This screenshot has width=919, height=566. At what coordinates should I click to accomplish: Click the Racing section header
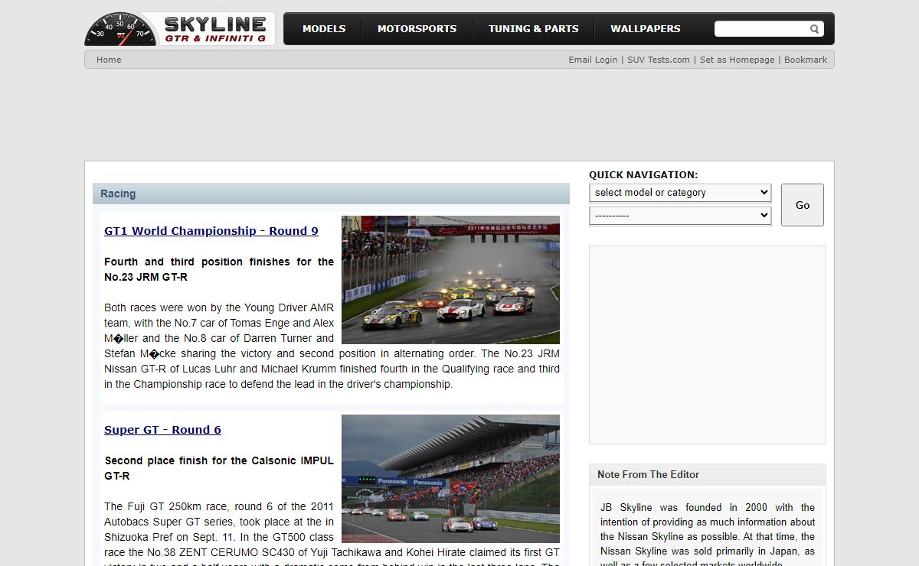point(331,194)
